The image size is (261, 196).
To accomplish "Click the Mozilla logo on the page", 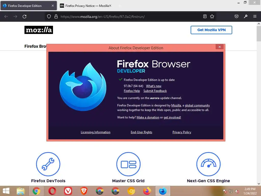I will tap(39, 30).
